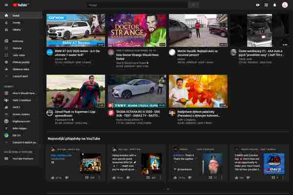Image resolution: width=293 pixels, height=195 pixels.
Task: Select Trendy in the sidebar
Action: (16, 22)
